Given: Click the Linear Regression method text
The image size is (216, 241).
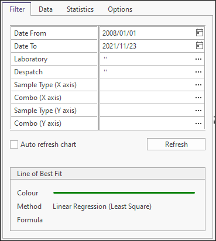Looking at the screenshot, I should point(102,206).
